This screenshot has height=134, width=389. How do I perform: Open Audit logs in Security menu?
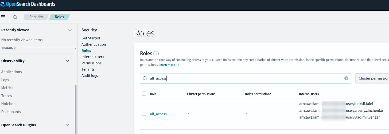tap(90, 76)
